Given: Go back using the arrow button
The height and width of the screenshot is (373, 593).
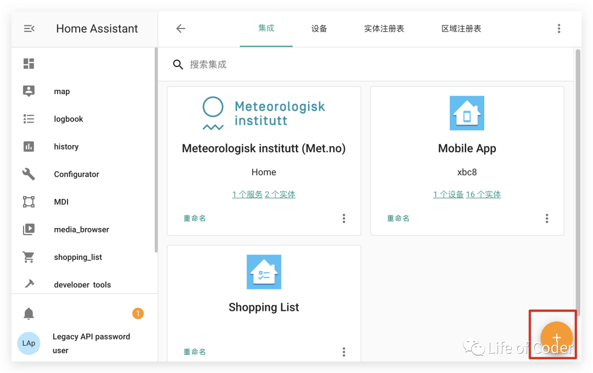Looking at the screenshot, I should 181,29.
